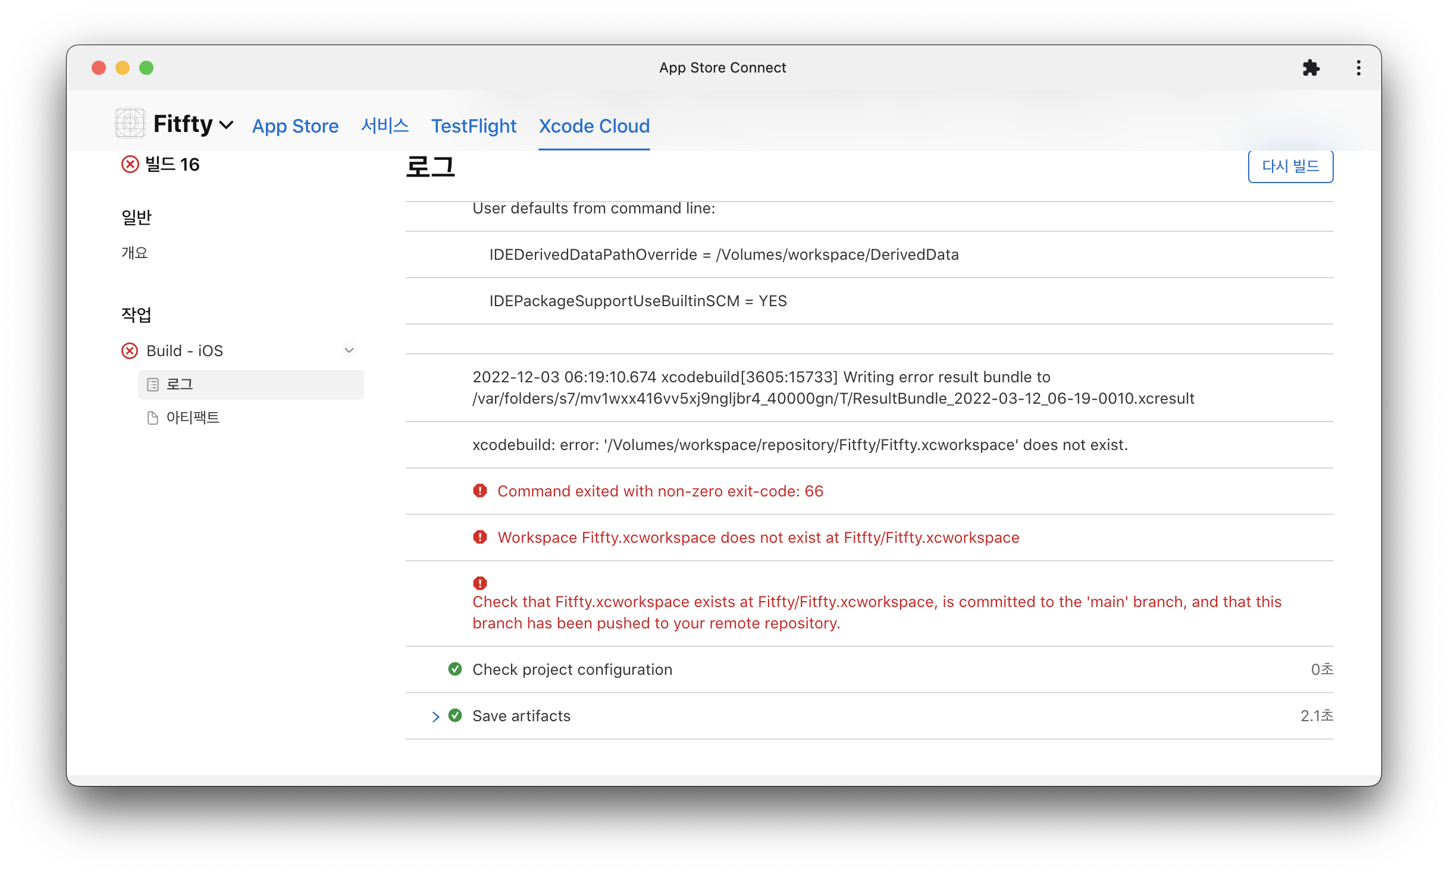Image resolution: width=1448 pixels, height=874 pixels.
Task: Click the workspace does not exist error line
Action: [x=758, y=537]
